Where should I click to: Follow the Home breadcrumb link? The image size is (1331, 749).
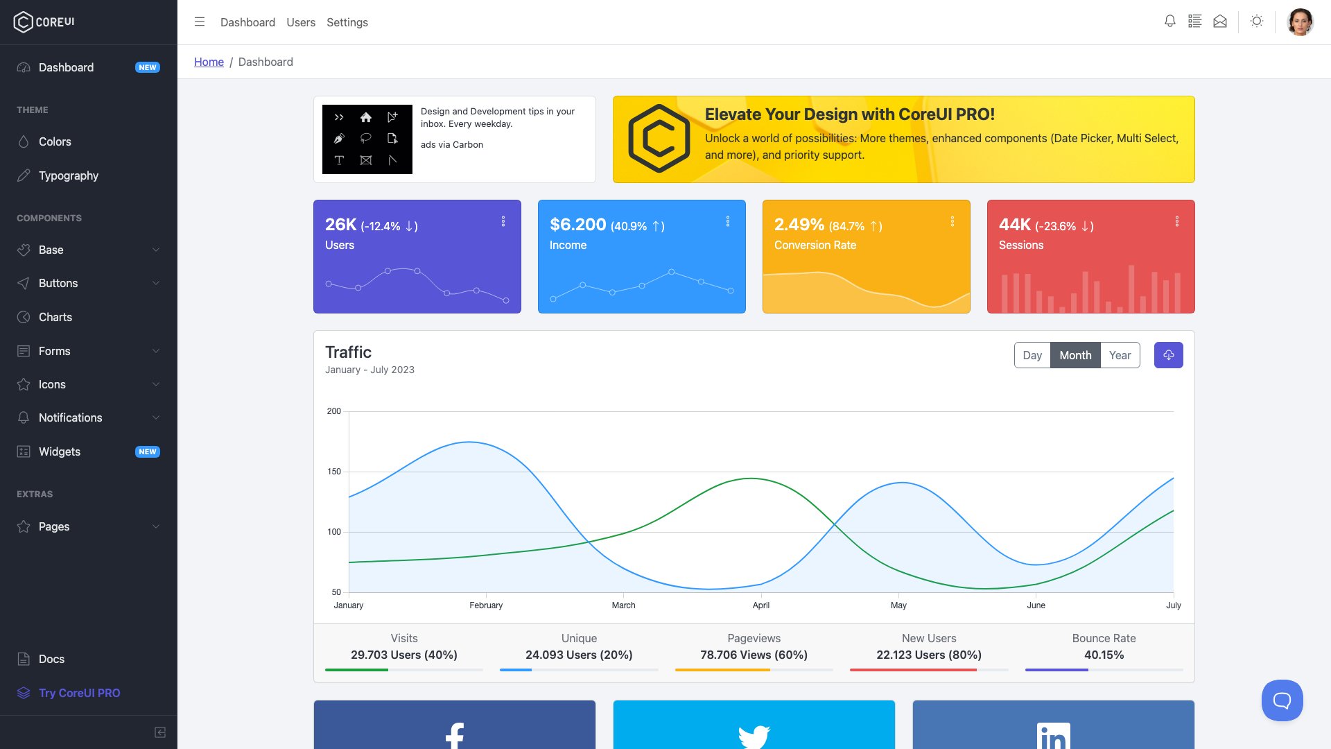coord(209,62)
